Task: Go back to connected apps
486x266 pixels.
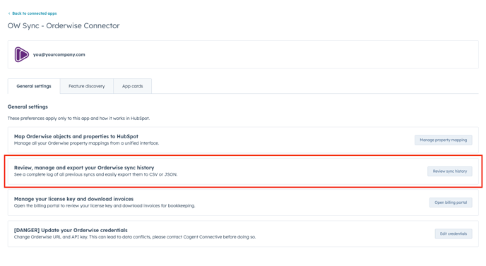Action: [35, 13]
